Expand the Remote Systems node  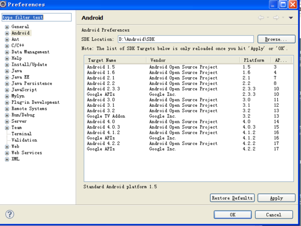pos(7,109)
